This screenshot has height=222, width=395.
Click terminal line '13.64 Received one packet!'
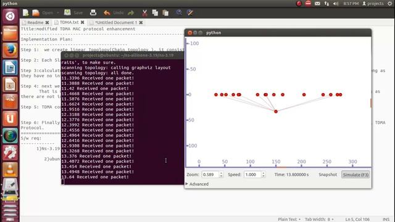pyautogui.click(x=95, y=177)
